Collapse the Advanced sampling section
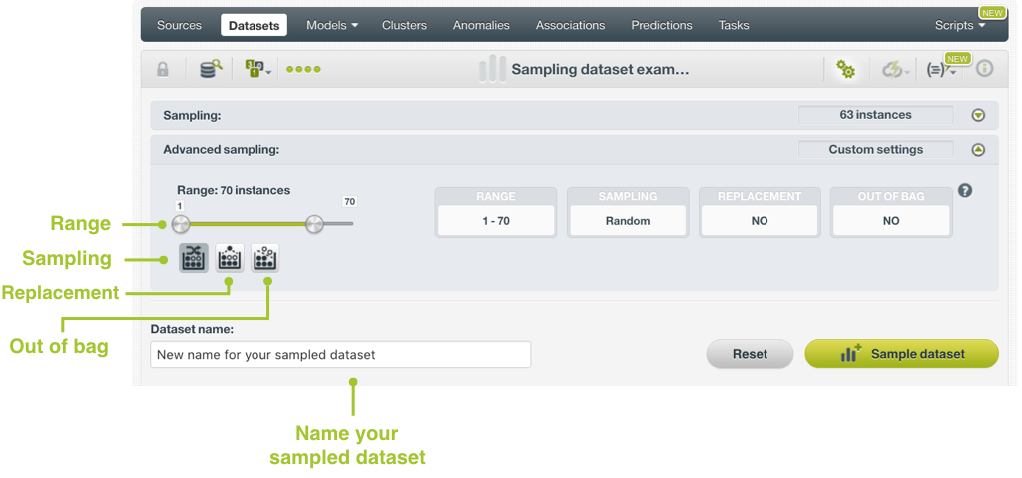 coord(978,150)
